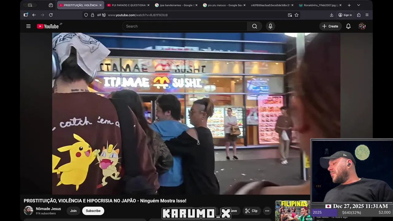393x221 pixels.
Task: Expand the list all tabs chevron
Action: (358, 5)
